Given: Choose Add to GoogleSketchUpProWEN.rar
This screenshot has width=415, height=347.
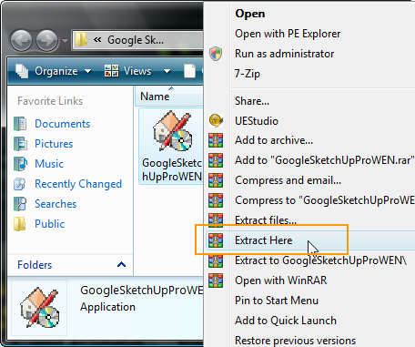Looking at the screenshot, I should [x=325, y=160].
